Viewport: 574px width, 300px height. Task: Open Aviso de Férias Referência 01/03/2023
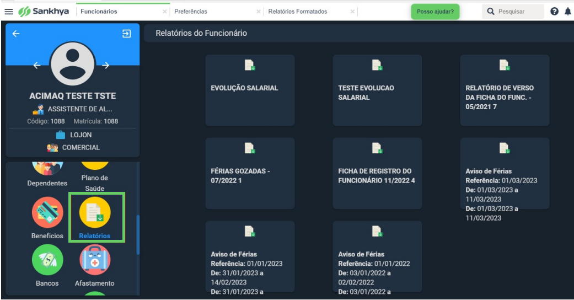click(x=505, y=174)
